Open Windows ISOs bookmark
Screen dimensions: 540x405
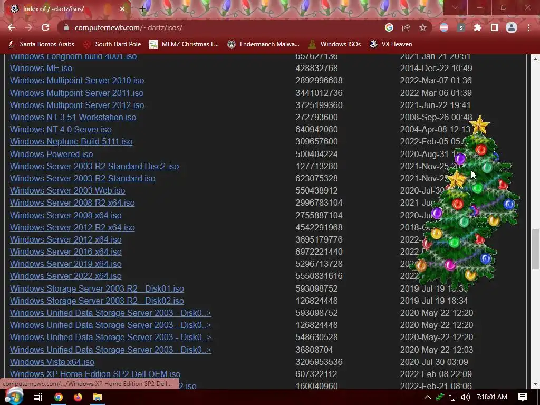(x=334, y=44)
